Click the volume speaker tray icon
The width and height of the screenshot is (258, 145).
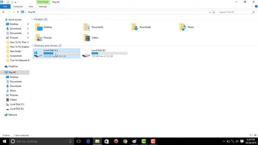tap(237, 141)
